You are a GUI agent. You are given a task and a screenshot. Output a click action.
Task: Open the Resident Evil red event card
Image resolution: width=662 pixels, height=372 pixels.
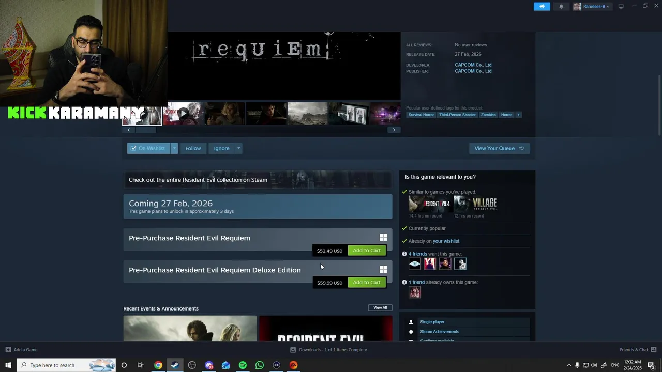point(326,329)
